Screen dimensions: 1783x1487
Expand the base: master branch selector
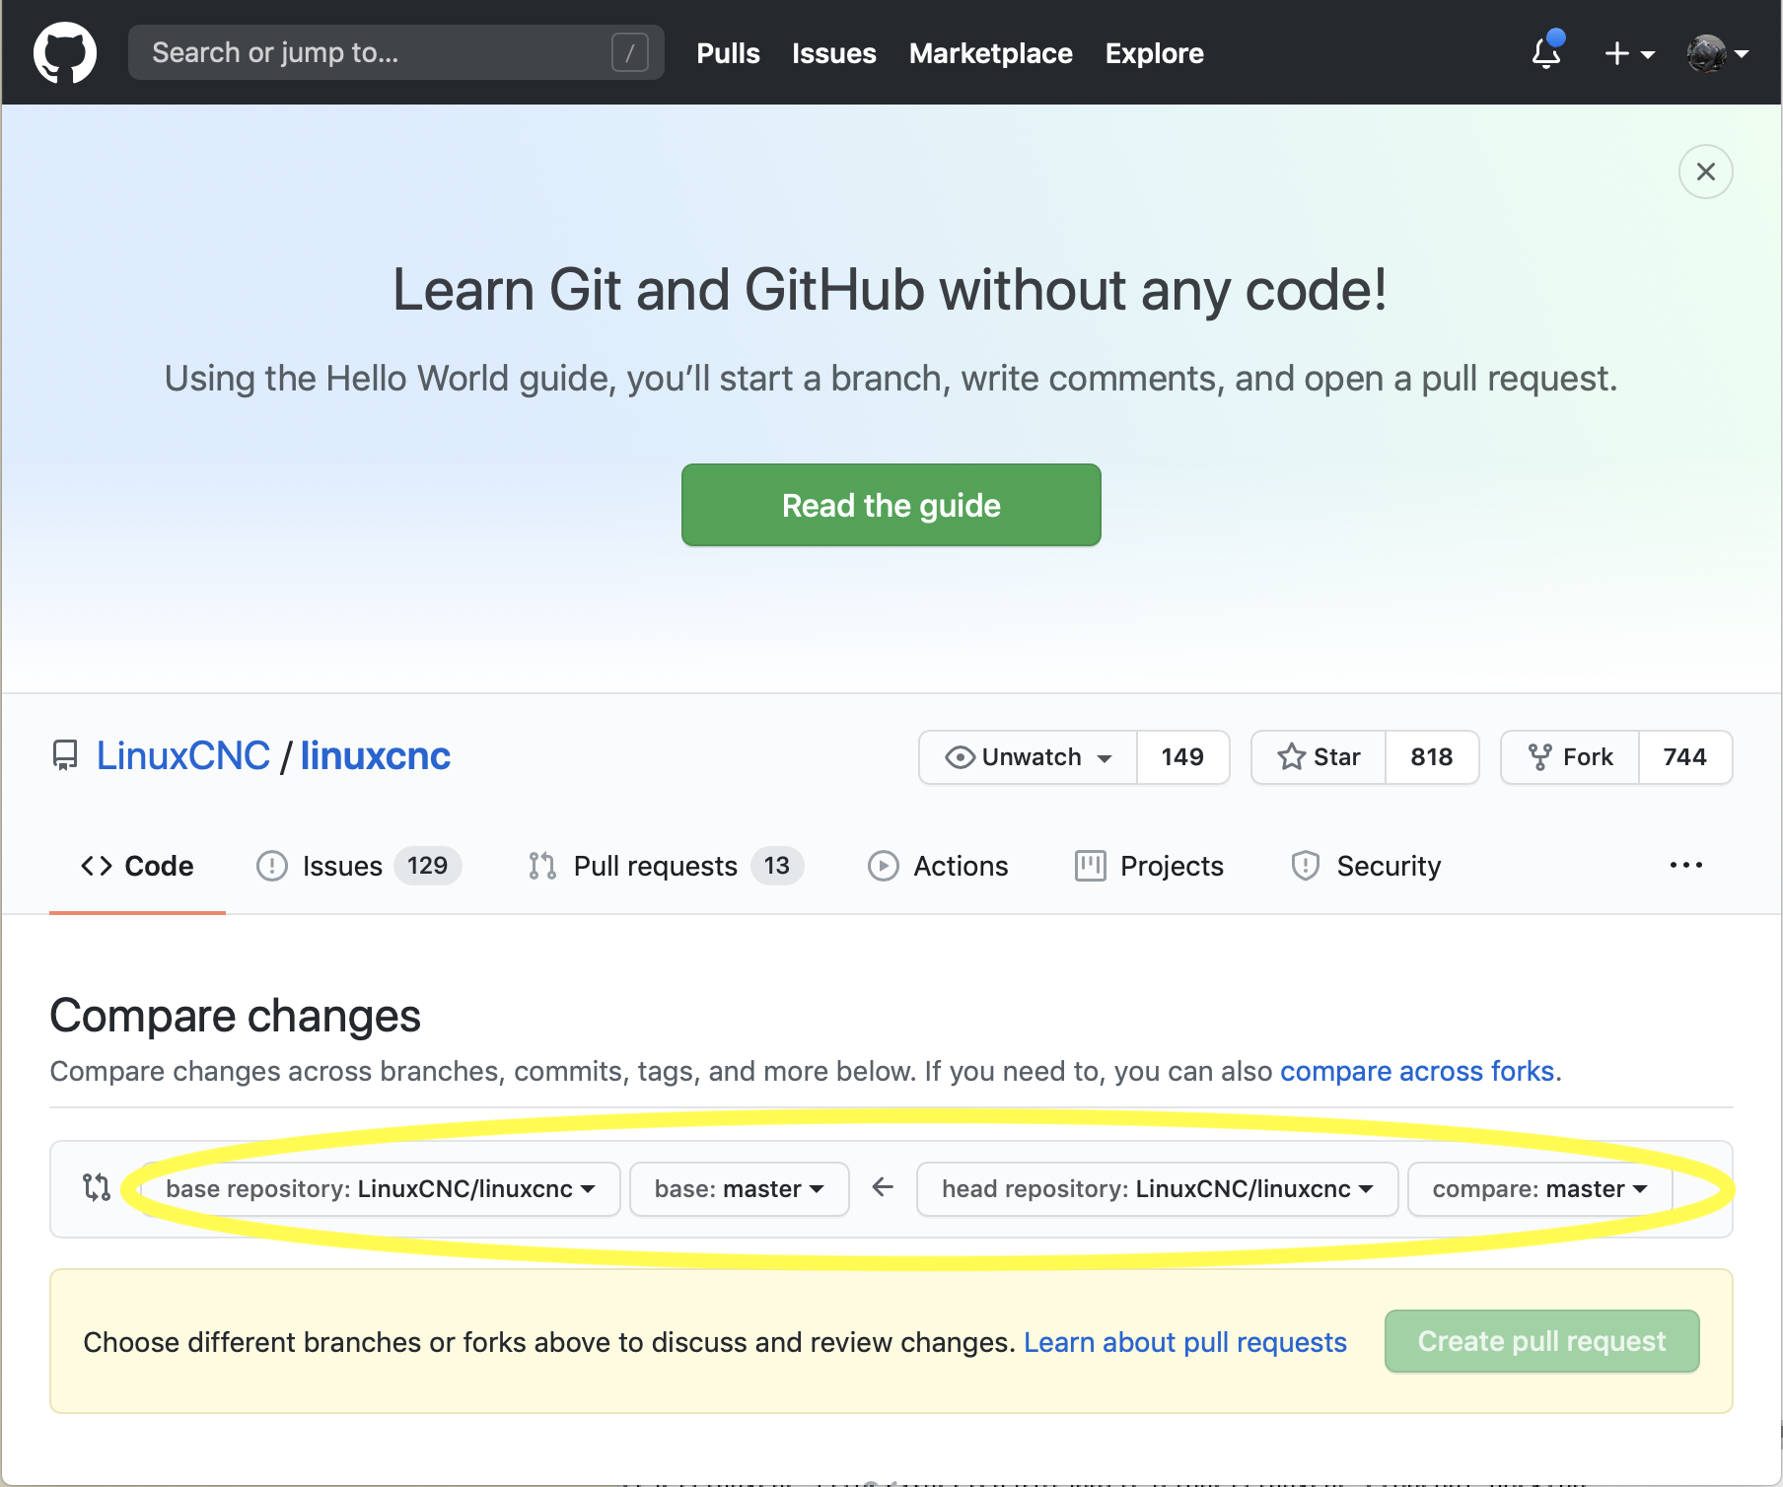click(740, 1189)
